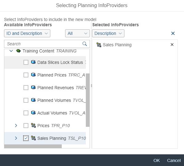Cancel the InfoProvider selection dialog
Screen dimensions: 184x166
[x=174, y=160]
